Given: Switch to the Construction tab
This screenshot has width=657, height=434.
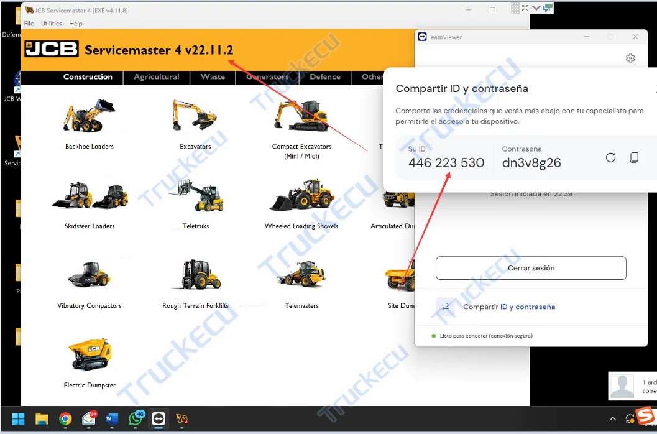Looking at the screenshot, I should (x=88, y=77).
